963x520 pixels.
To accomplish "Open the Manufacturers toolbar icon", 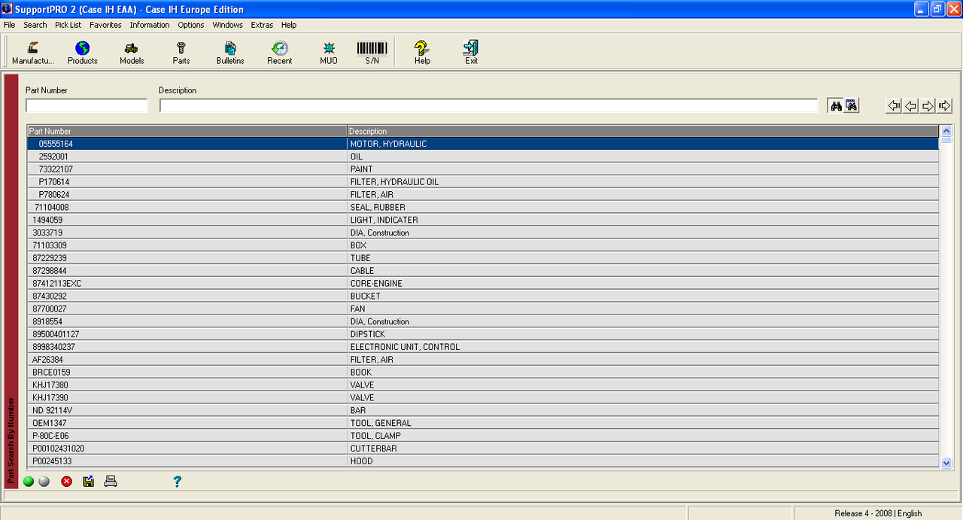I will pyautogui.click(x=33, y=53).
